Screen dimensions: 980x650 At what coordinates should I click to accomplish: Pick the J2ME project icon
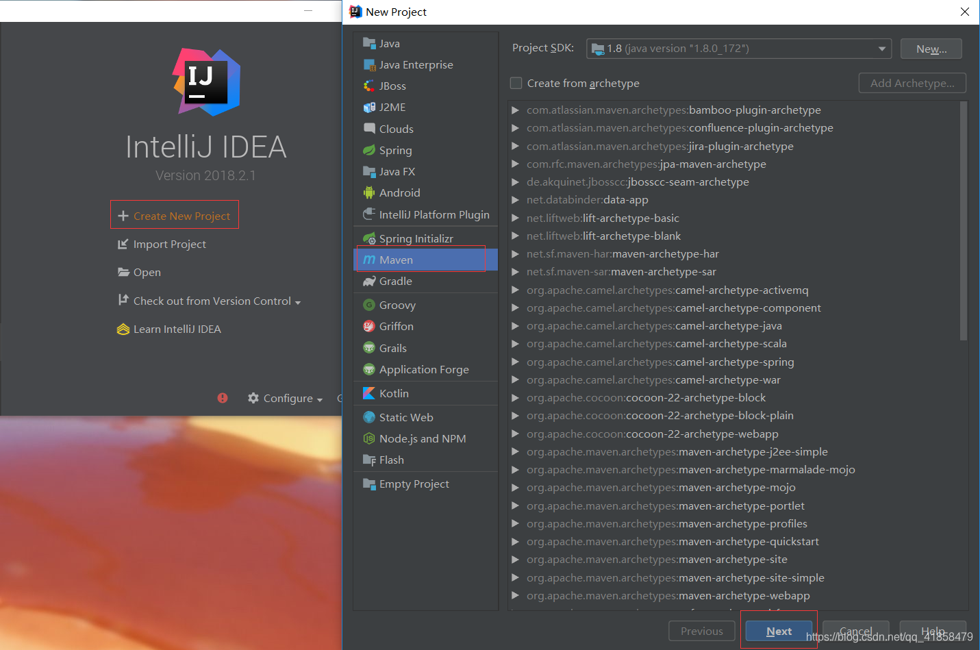point(369,107)
